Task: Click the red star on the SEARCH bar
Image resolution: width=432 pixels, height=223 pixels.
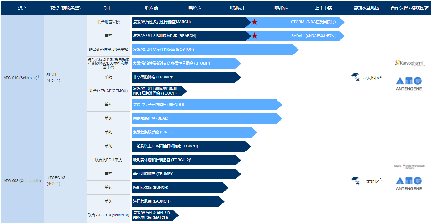Action: pos(254,36)
